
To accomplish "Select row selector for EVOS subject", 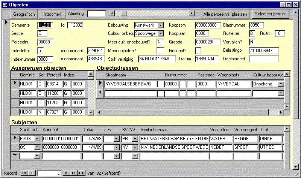I will (15, 138).
